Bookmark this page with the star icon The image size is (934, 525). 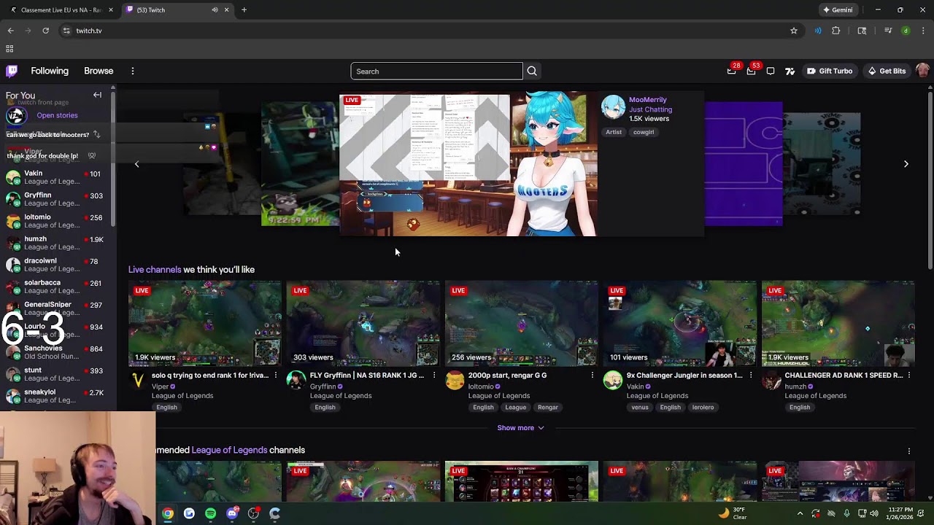point(794,31)
